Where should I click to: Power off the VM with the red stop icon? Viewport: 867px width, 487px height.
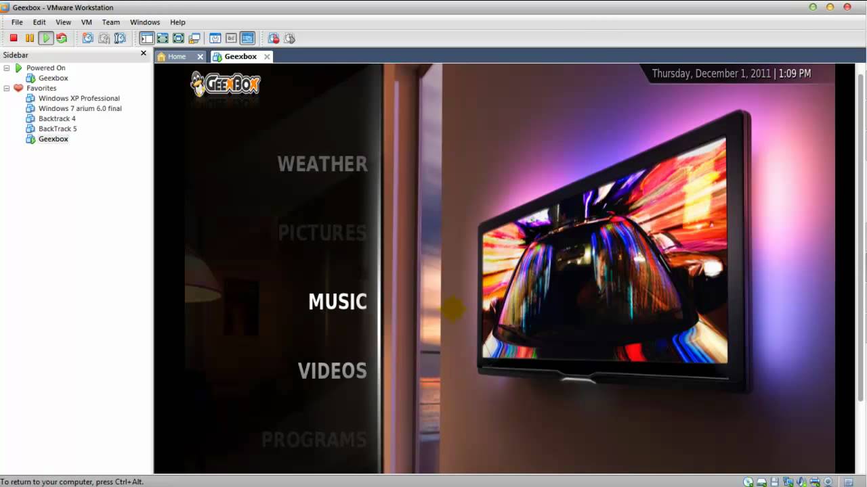[14, 39]
